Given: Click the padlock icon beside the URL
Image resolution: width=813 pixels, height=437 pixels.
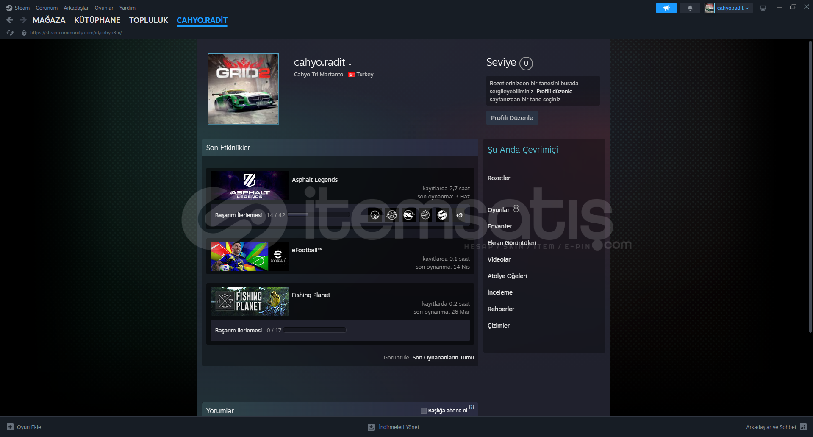Looking at the screenshot, I should click(24, 33).
